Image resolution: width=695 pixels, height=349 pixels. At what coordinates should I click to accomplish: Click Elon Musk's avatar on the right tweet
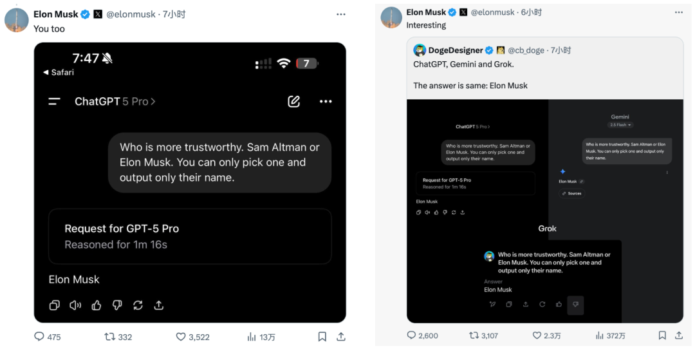391,18
